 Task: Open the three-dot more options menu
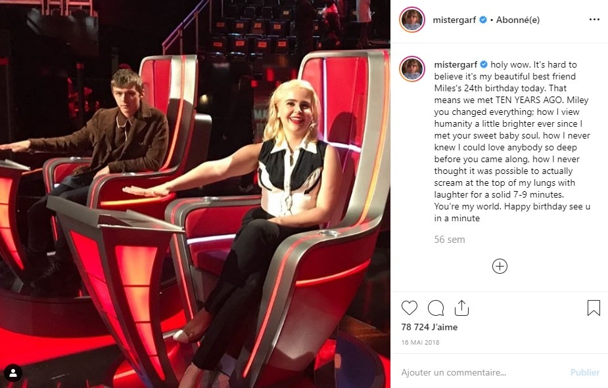point(594,20)
